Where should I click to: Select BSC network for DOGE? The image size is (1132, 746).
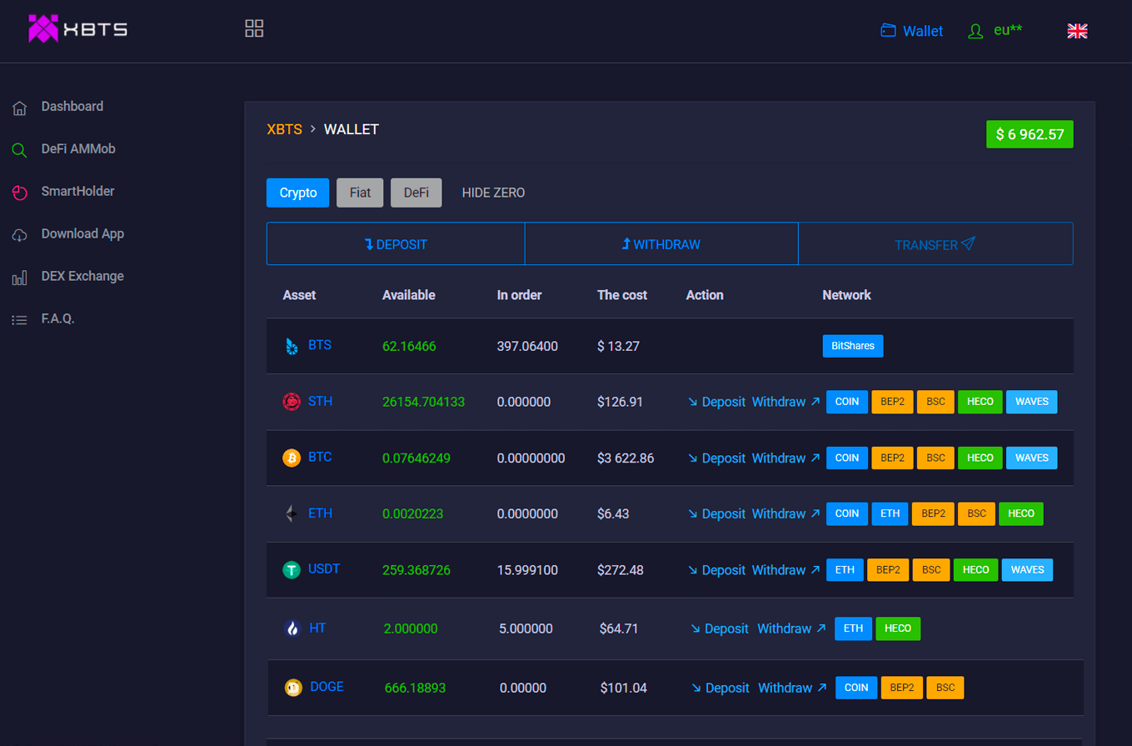[x=945, y=688]
